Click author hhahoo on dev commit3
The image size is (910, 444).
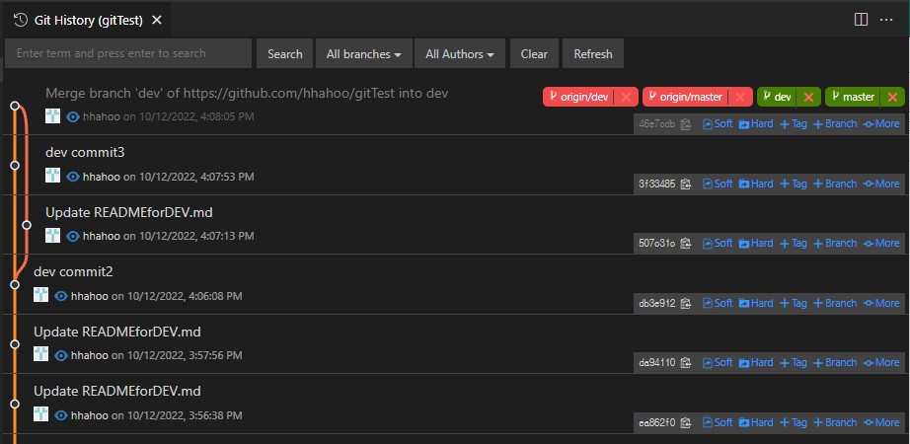[101, 177]
